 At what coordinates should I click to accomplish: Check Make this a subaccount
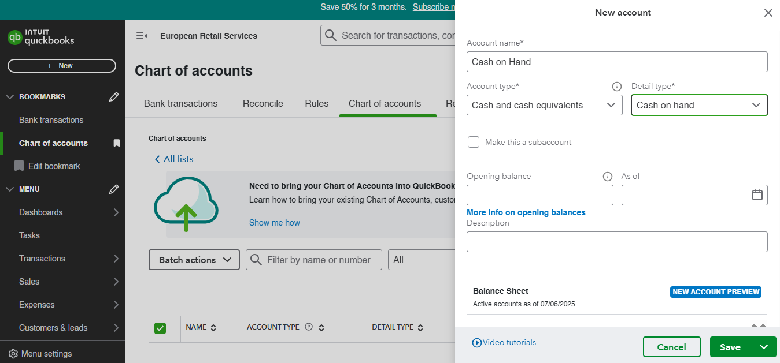(474, 142)
